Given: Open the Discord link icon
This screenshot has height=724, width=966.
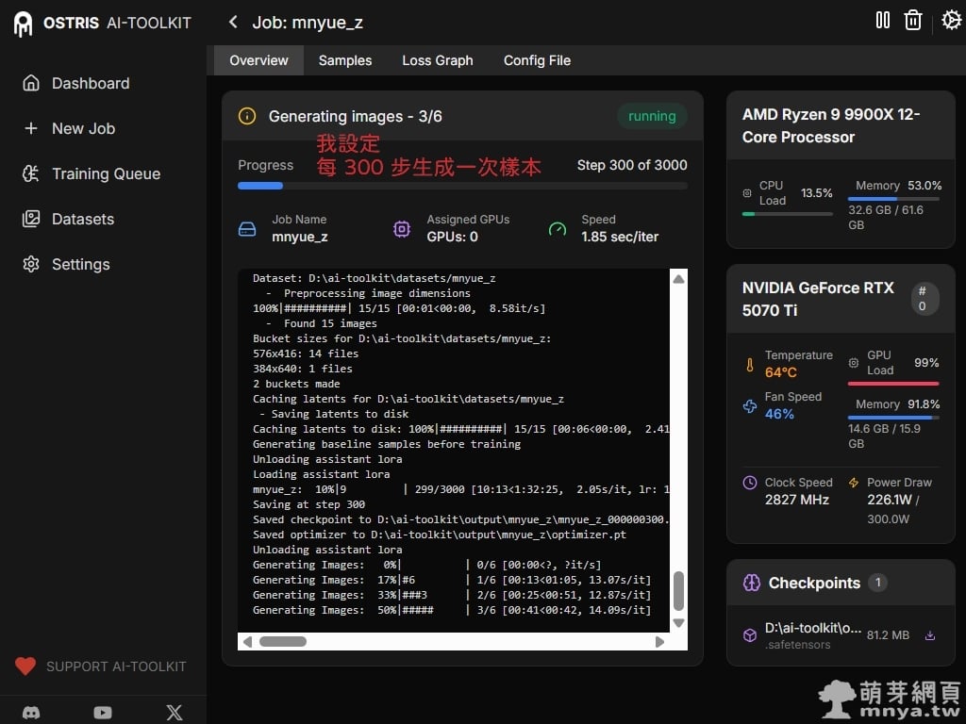Looking at the screenshot, I should pyautogui.click(x=31, y=713).
